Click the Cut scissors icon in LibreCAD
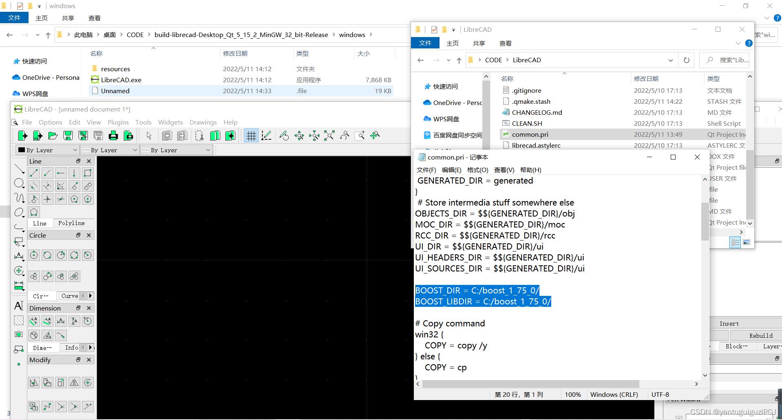Screen dimensions: 782x420 (199, 136)
